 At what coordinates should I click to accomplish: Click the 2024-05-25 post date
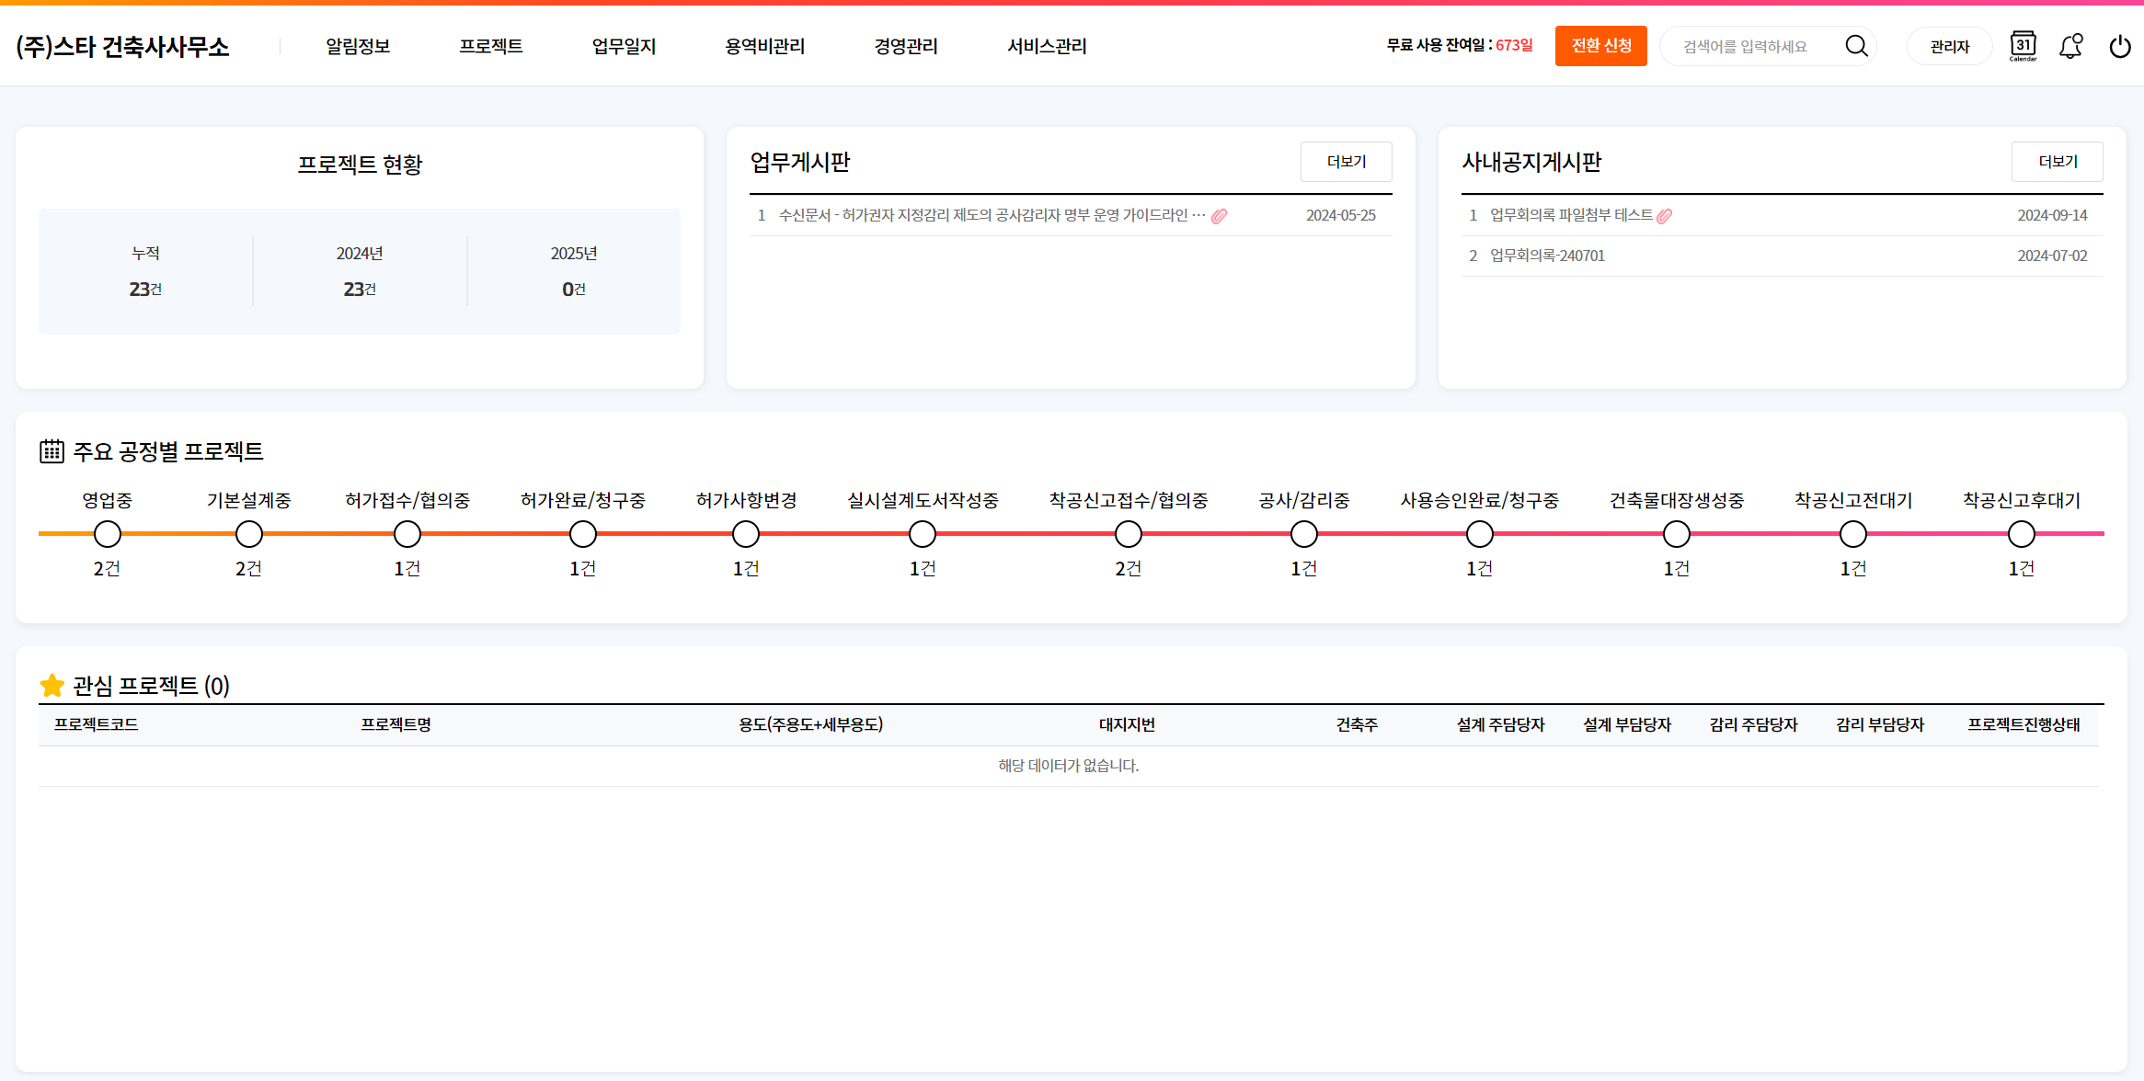[1341, 215]
